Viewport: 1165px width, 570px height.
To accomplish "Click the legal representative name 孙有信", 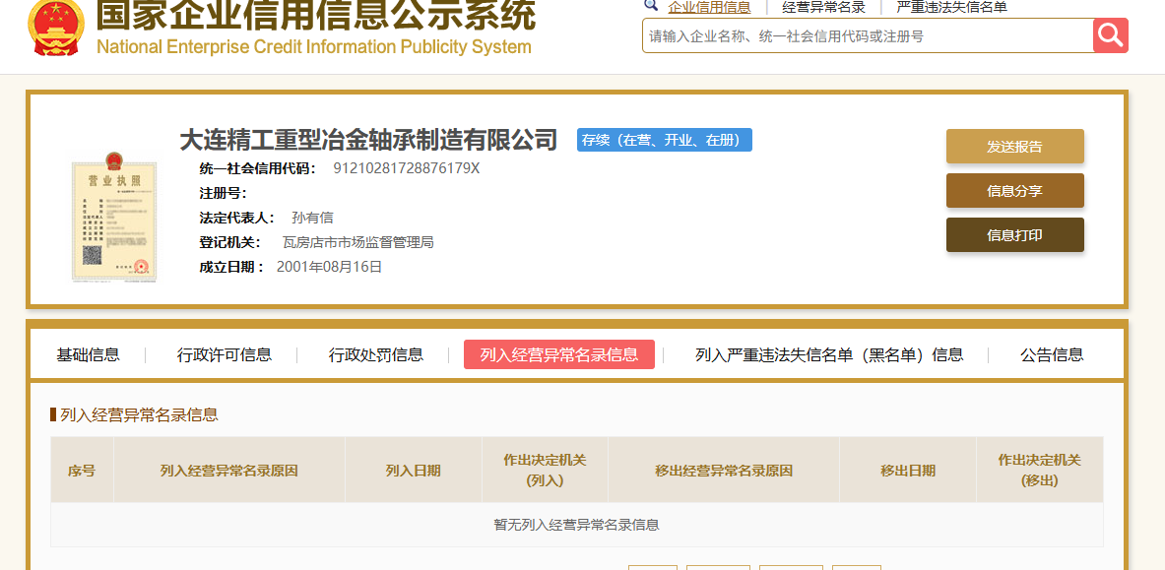I will tap(313, 218).
